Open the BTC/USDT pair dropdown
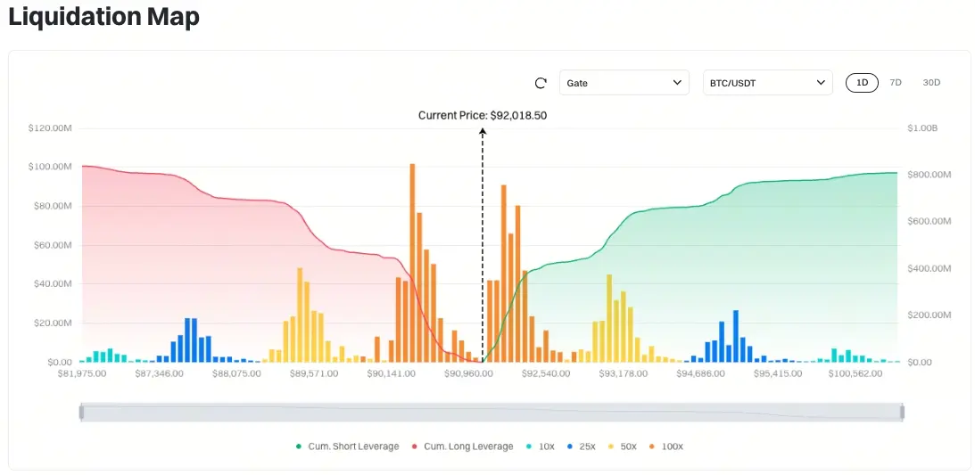 click(x=768, y=83)
